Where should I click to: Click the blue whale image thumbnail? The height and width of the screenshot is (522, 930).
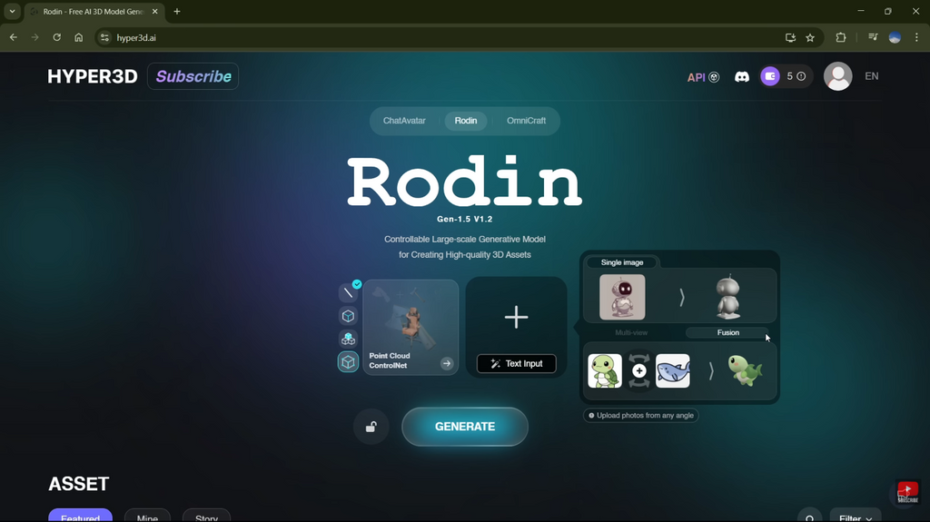coord(673,370)
